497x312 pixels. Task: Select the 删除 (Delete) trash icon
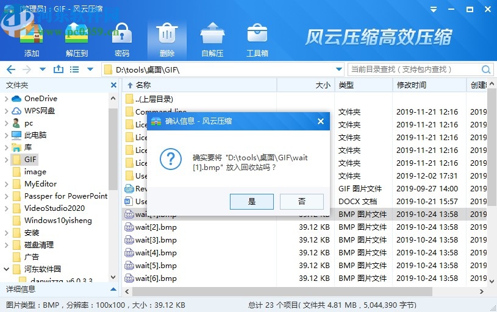point(167,40)
